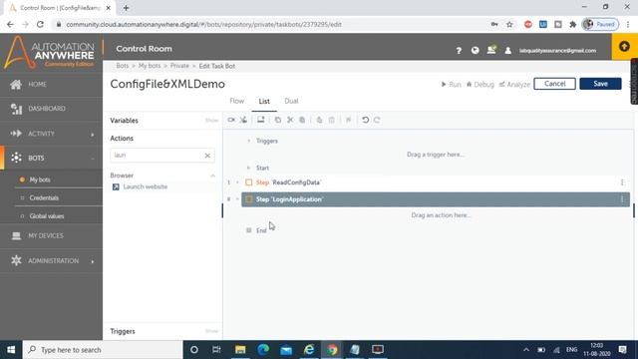This screenshot has width=638, height=359.
Task: Bookmark page with the star icon
Action: coord(509,24)
